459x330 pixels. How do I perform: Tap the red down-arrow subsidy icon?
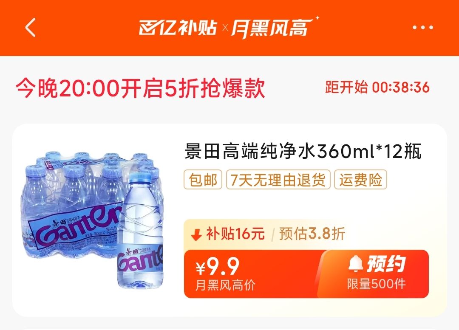tap(196, 234)
